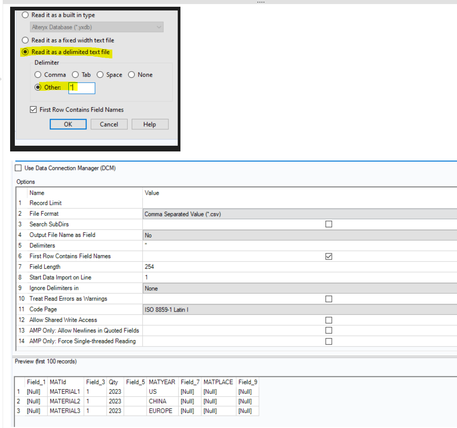457x428 pixels.
Task: Enable "AMP Only: Allow Newlines in Quoted Fields"
Action: point(328,330)
